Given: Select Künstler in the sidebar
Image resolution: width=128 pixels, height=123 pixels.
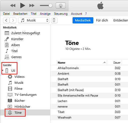Looking at the screenshot, I should [25, 39].
